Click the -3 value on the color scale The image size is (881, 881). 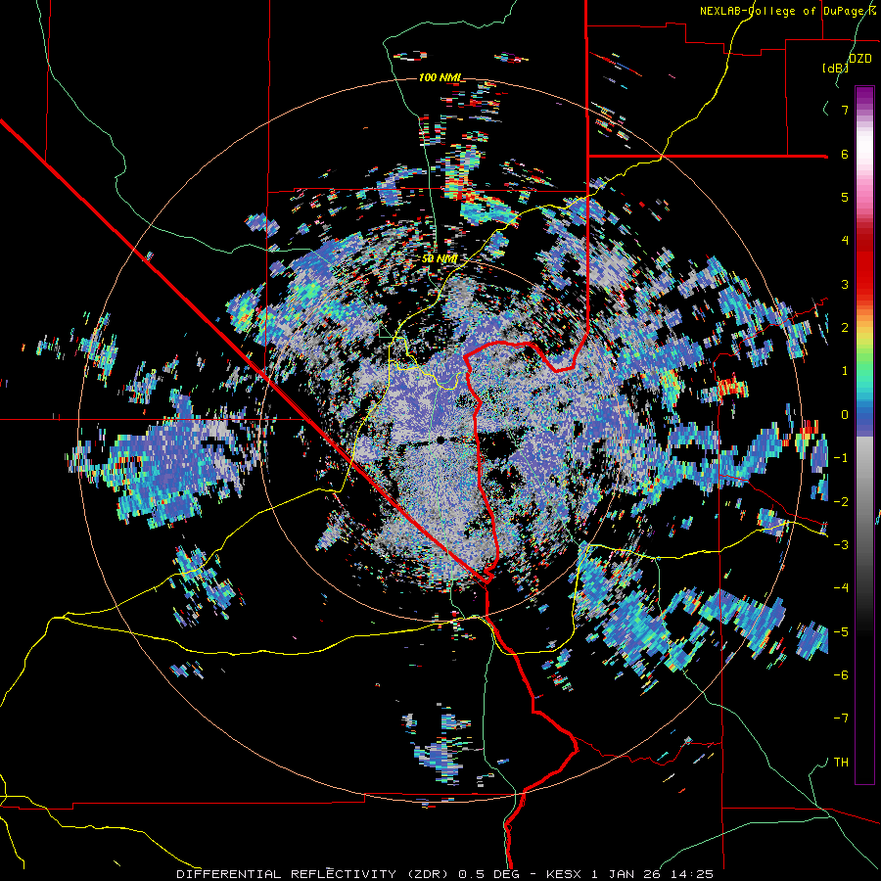click(x=841, y=545)
